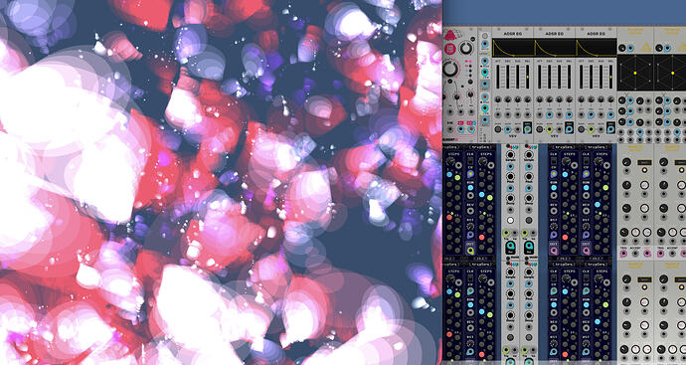The width and height of the screenshot is (686, 365).
Task: Click the REV jack on the lower-left sequencer
Action: (x=470, y=328)
